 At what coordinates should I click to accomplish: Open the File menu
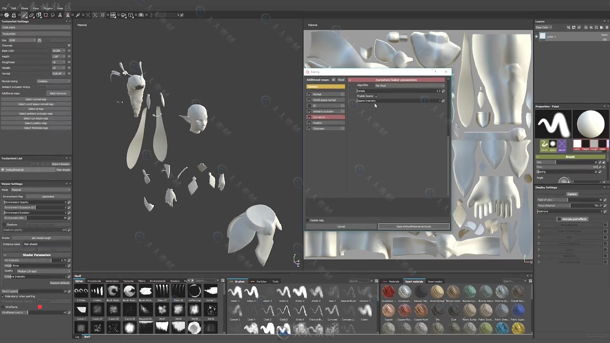pyautogui.click(x=4, y=8)
